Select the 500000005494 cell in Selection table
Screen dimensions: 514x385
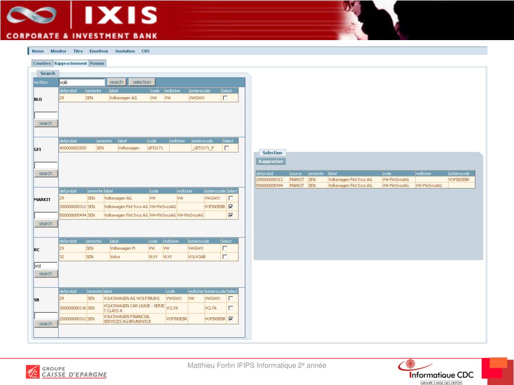point(272,185)
